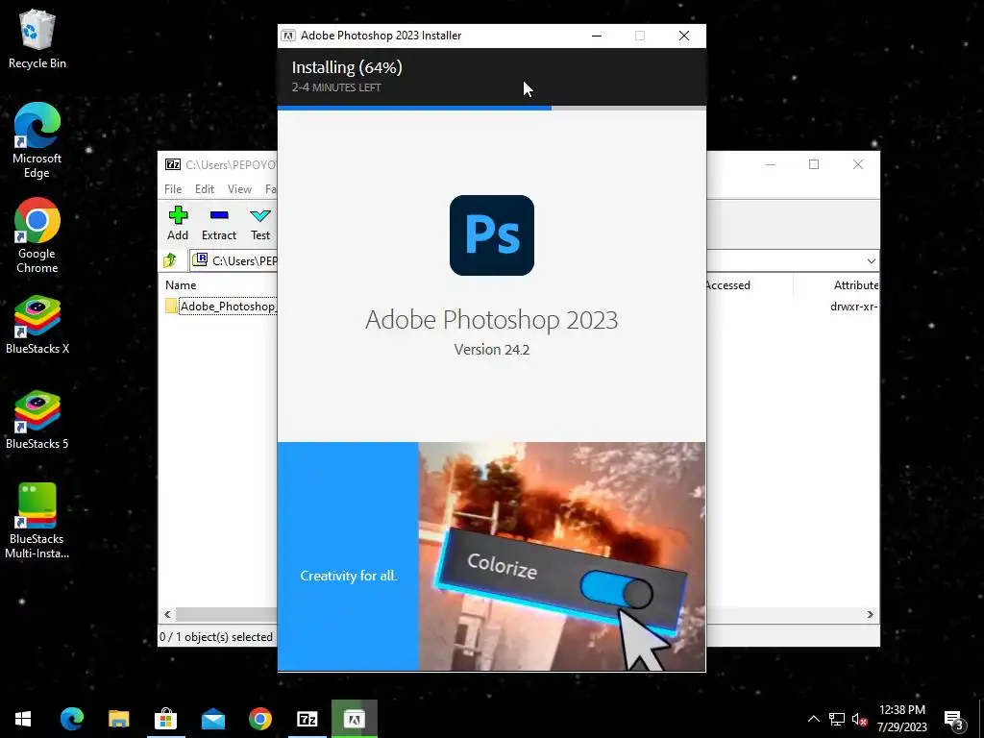
Task: Minimize the 7-Zip window
Action: pyautogui.click(x=771, y=164)
